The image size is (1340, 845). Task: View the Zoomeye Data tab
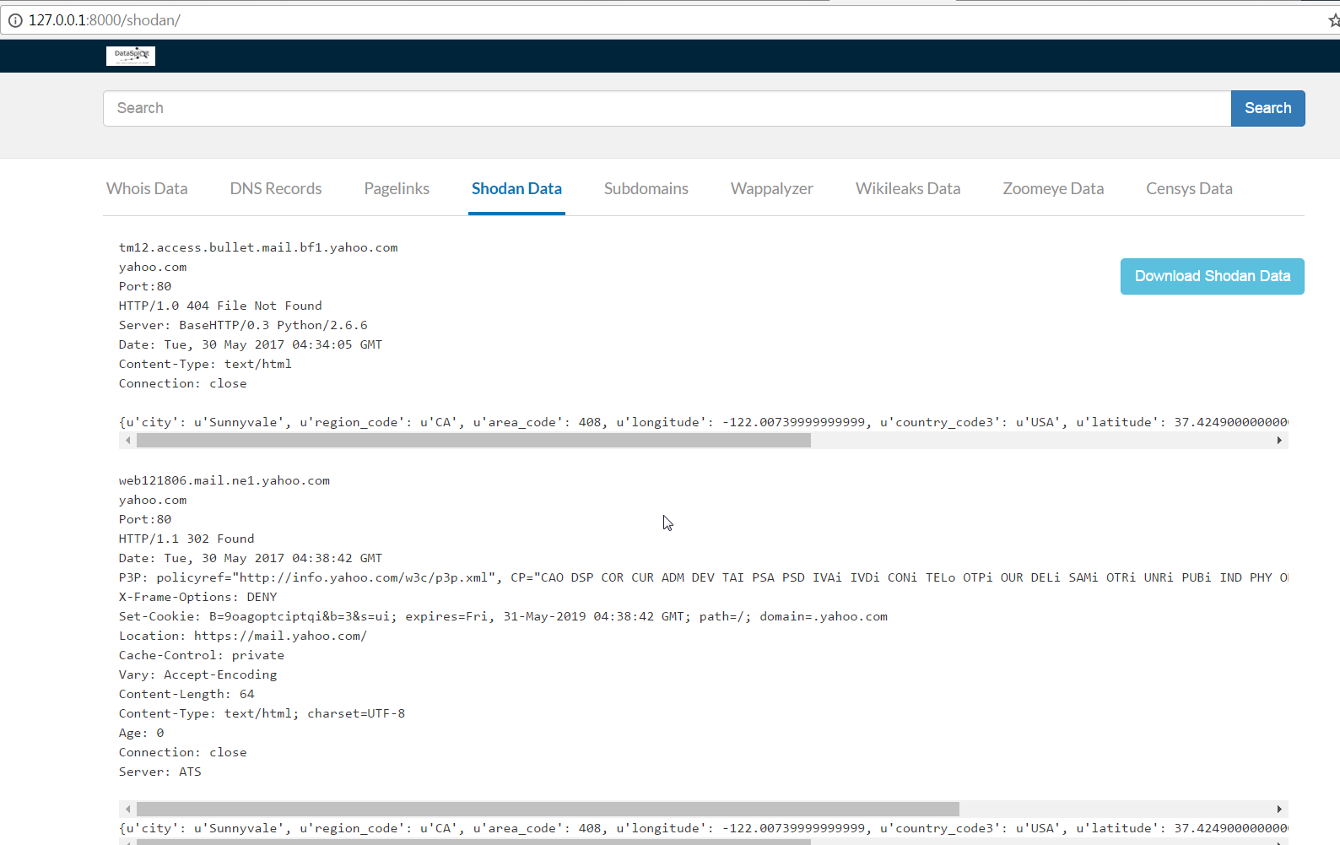(x=1053, y=189)
